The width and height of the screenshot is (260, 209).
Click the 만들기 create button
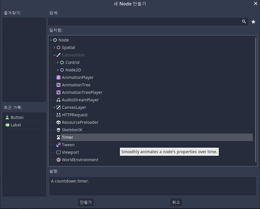(x=86, y=202)
